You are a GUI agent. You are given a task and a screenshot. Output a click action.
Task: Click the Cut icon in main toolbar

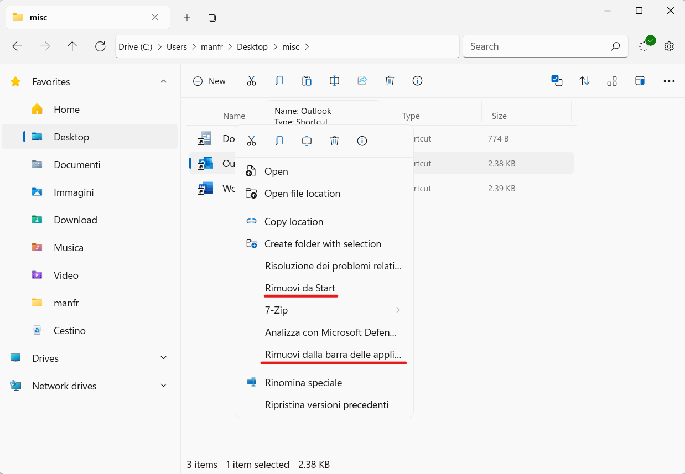tap(251, 81)
